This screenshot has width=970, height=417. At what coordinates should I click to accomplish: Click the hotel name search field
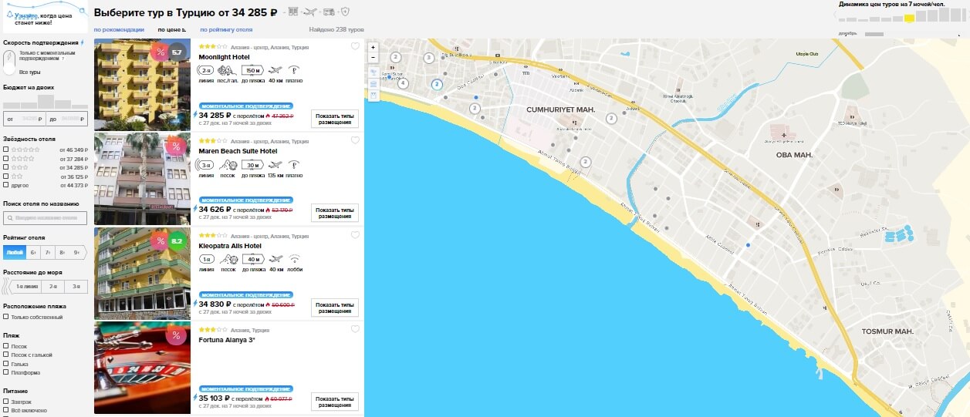pos(45,218)
